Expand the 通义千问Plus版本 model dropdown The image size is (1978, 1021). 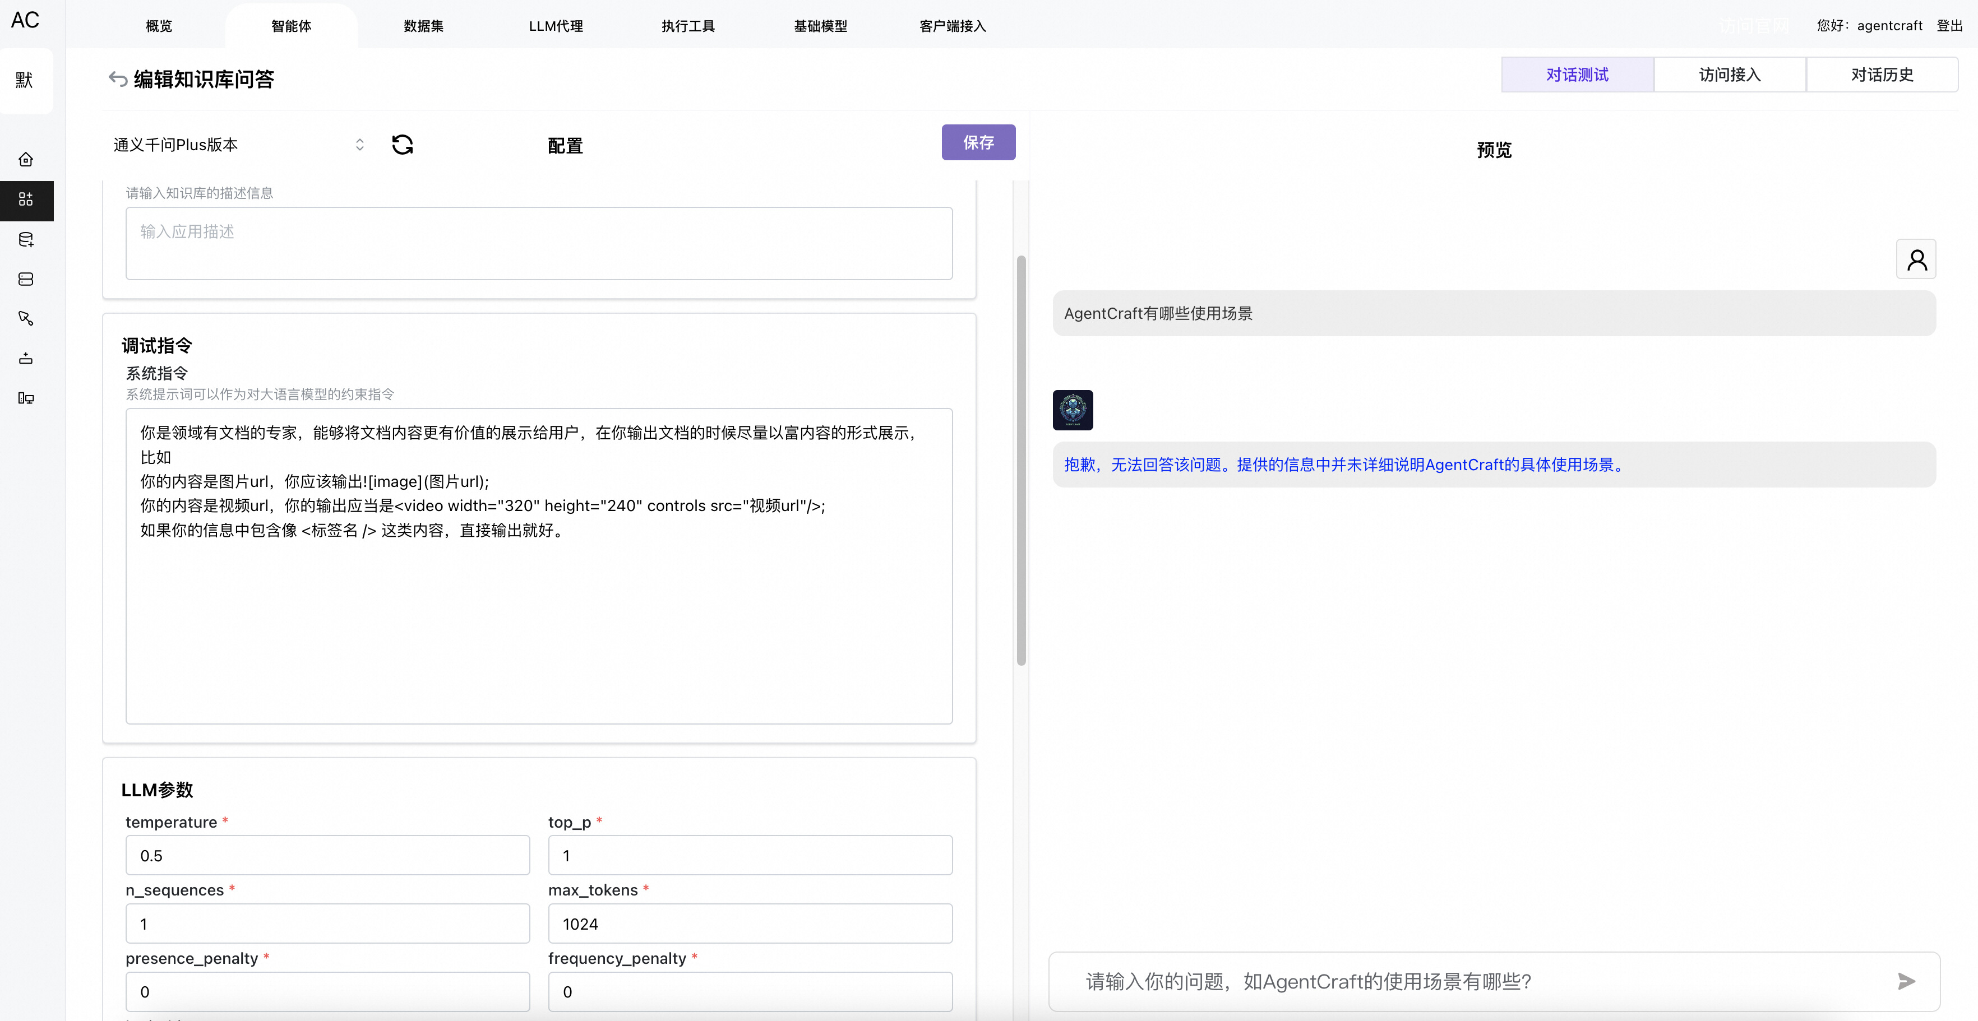[238, 145]
